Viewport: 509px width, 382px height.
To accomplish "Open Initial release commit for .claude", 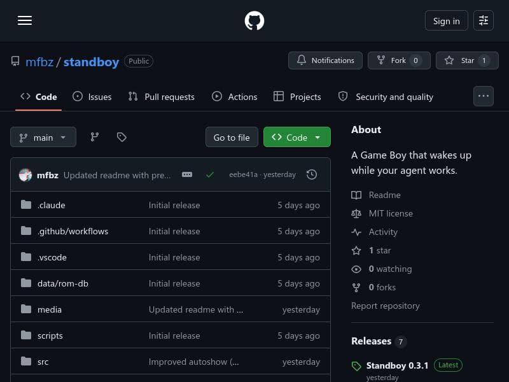I will coord(174,205).
